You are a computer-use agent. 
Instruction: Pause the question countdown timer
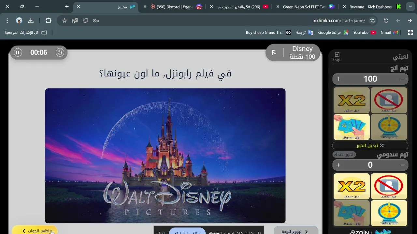tap(18, 52)
